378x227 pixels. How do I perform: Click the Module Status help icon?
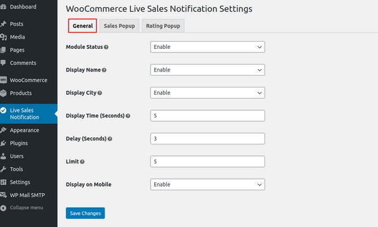106,47
